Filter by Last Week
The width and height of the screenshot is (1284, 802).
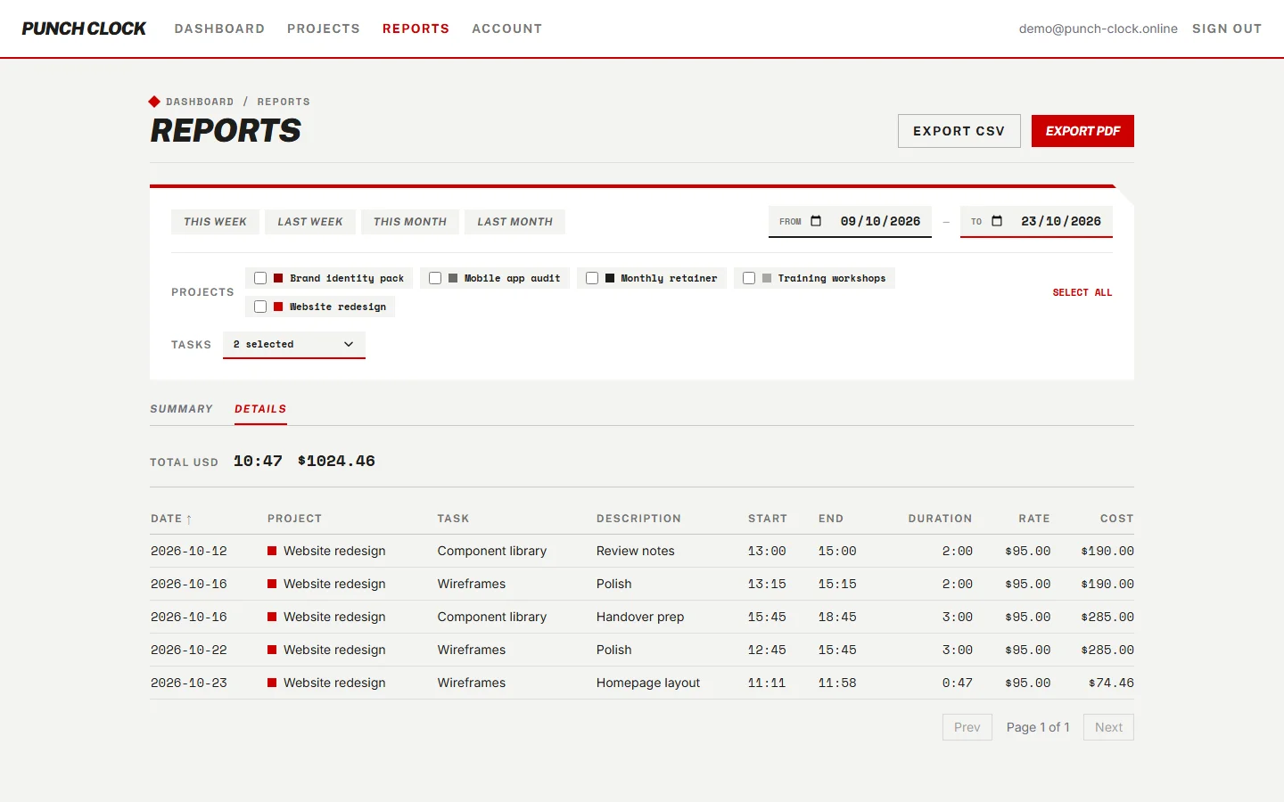click(x=309, y=222)
